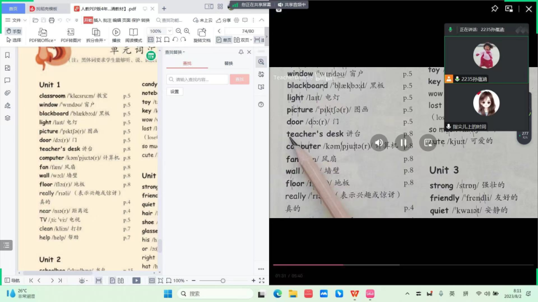Screen dimensions: 538x302
Task: Switch to 单页 single page view
Action: [224, 40]
